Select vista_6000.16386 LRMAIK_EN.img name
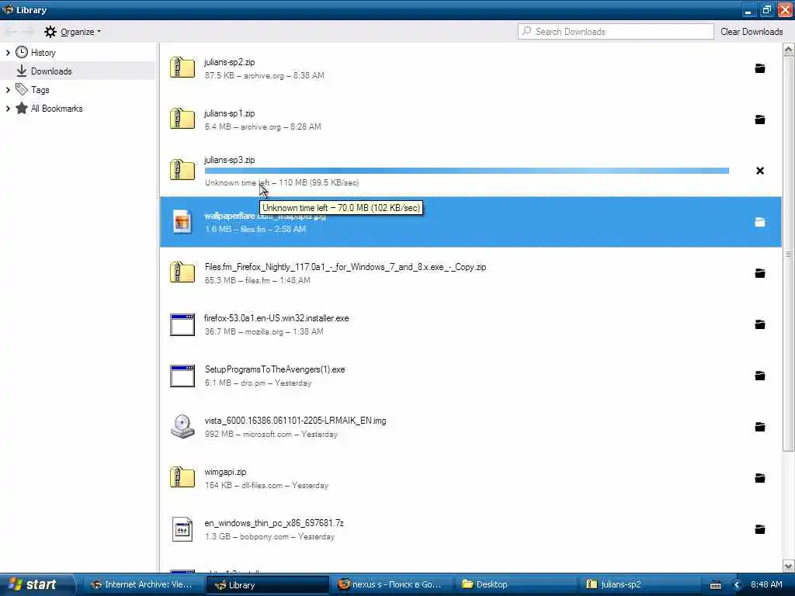This screenshot has width=795, height=596. pos(295,420)
